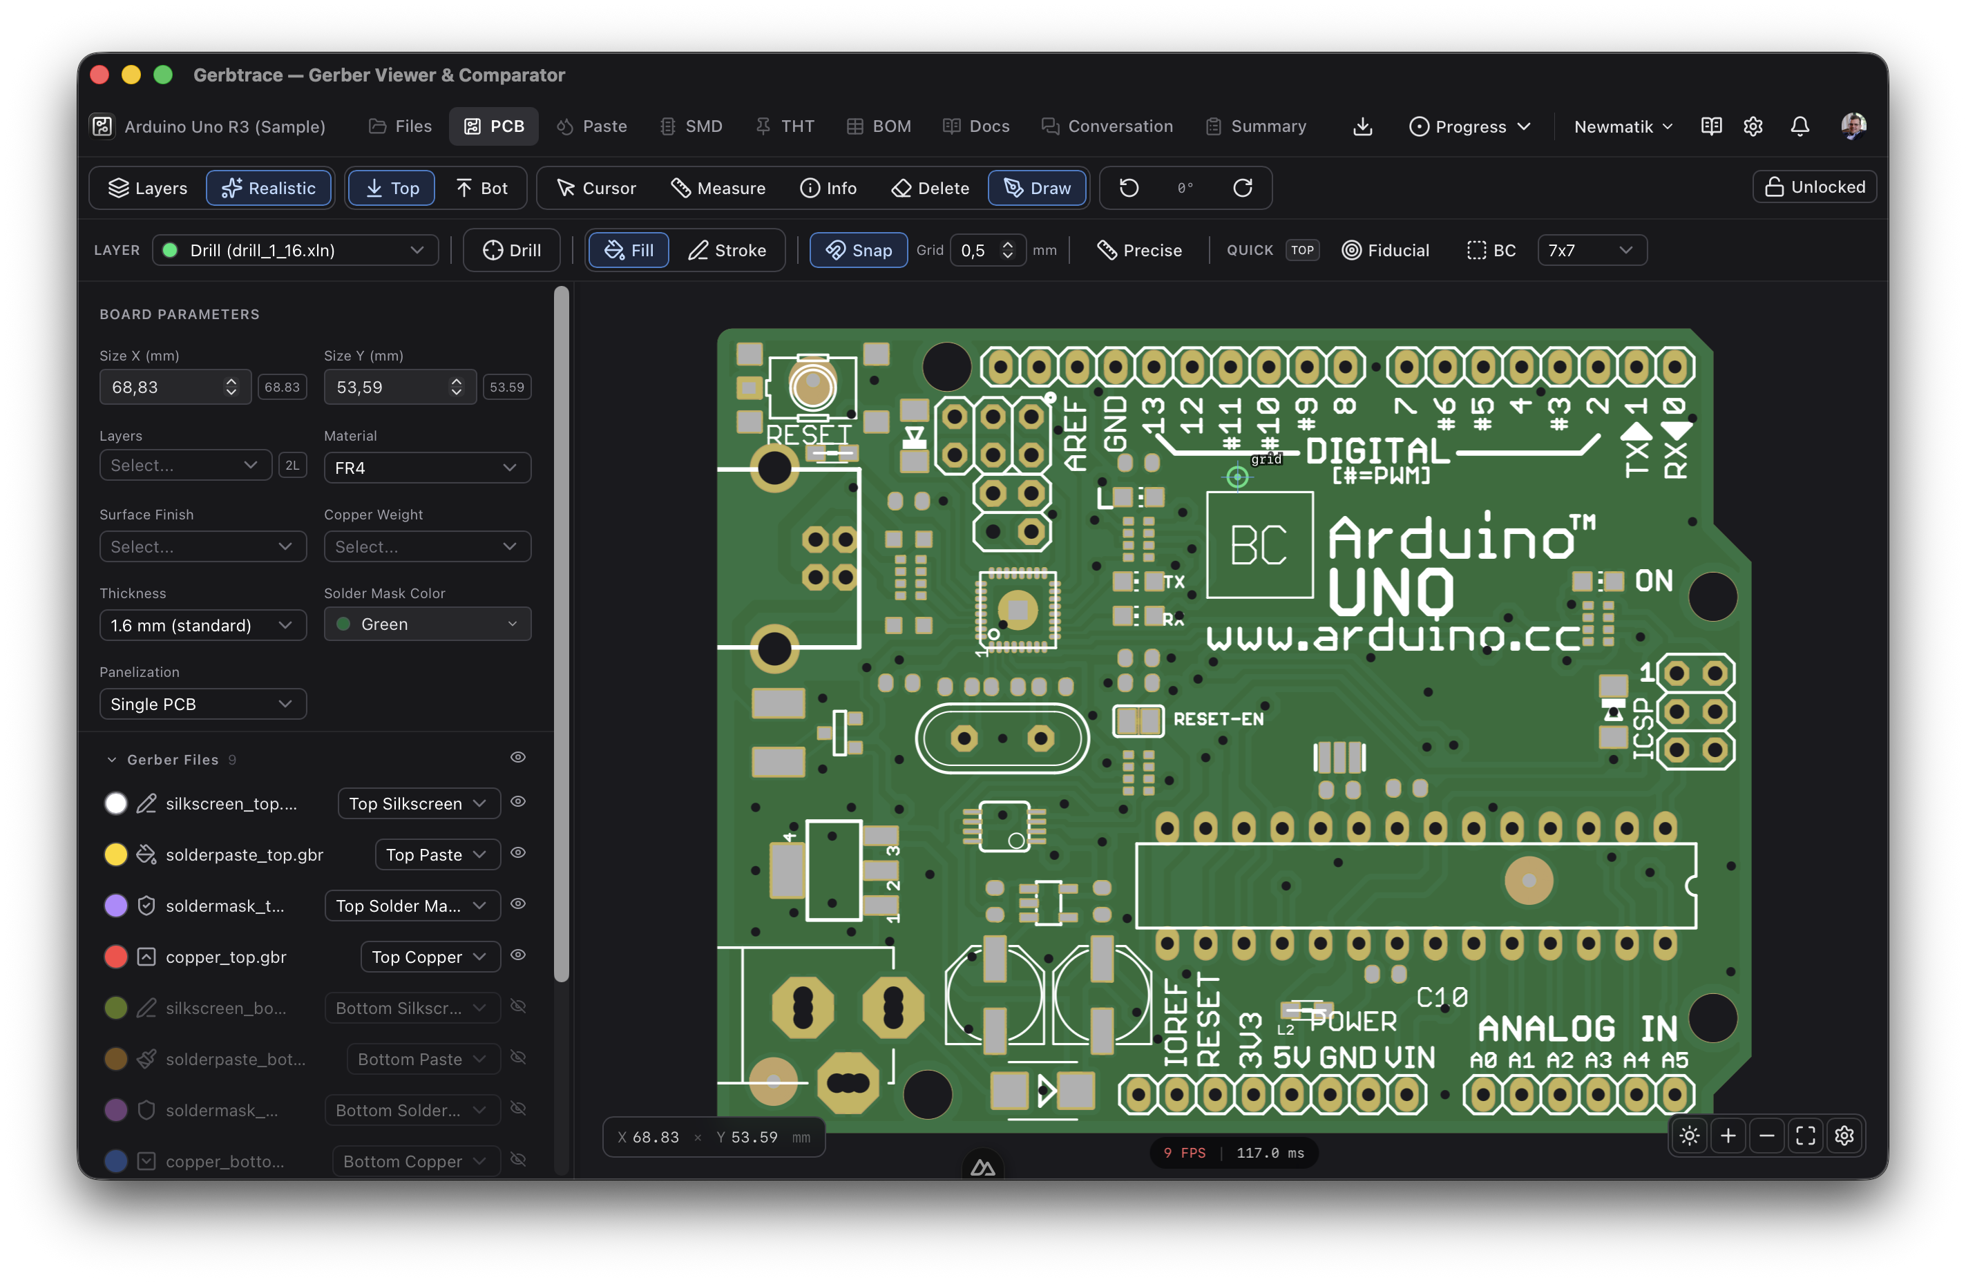
Task: Open the 7x7 size dropdown
Action: [1592, 250]
